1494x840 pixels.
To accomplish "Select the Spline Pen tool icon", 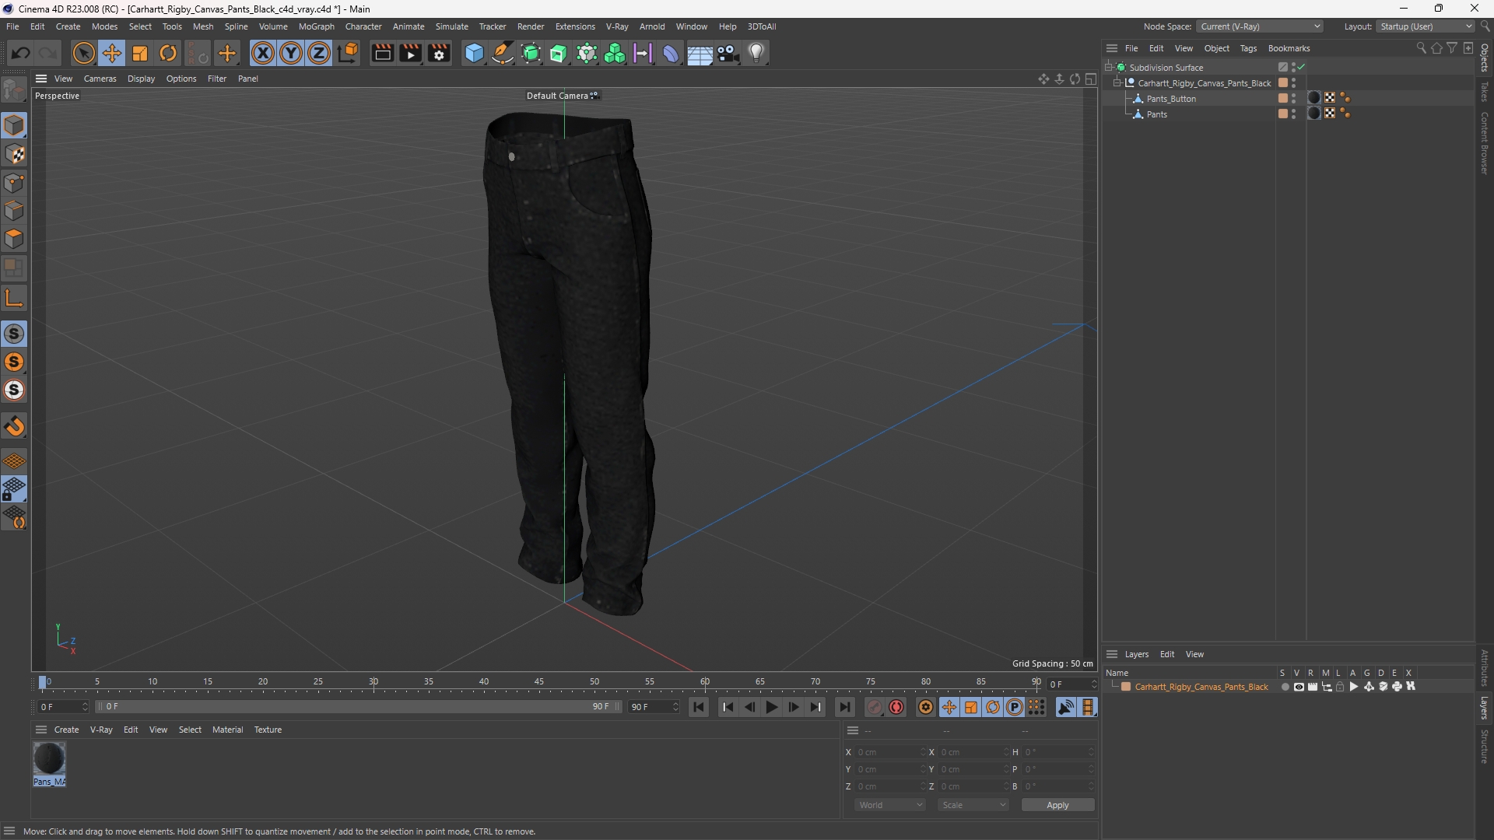I will [503, 54].
